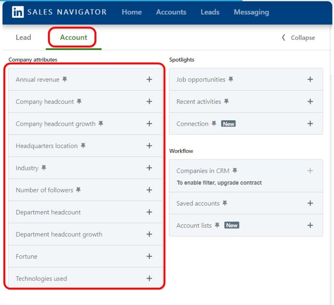Expand Account lists filter
Image resolution: width=334 pixels, height=305 pixels.
pos(310,225)
